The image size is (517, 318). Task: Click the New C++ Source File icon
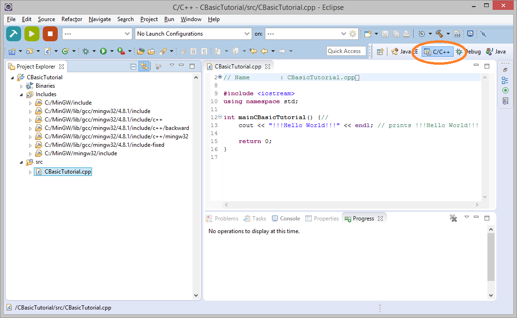click(x=48, y=51)
